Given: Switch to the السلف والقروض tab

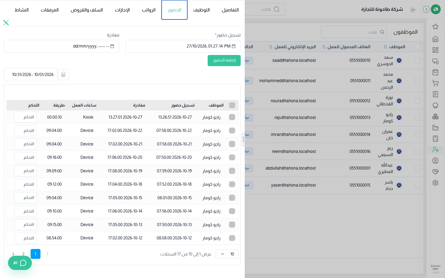Looking at the screenshot, I should tap(87, 10).
